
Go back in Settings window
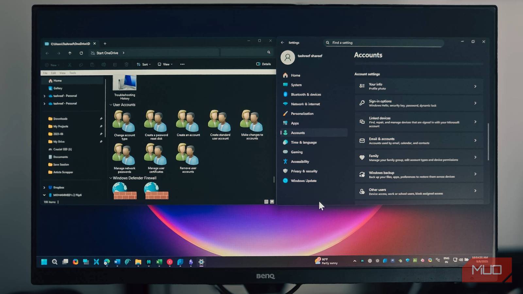pos(282,42)
